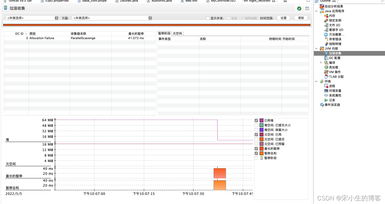Collapse the JVM 内部 tree node
Image resolution: width=385 pixels, height=204 pixels.
316,49
